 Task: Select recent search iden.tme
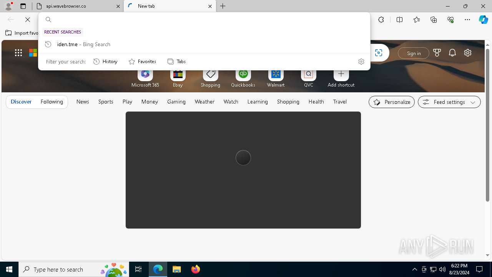click(x=204, y=44)
